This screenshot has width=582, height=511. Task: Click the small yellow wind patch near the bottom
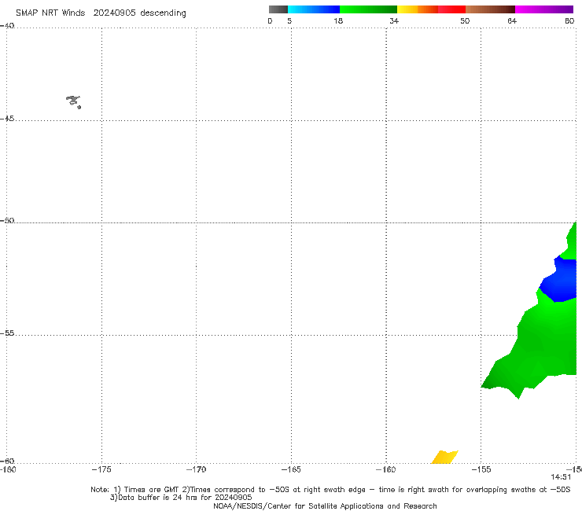click(444, 458)
